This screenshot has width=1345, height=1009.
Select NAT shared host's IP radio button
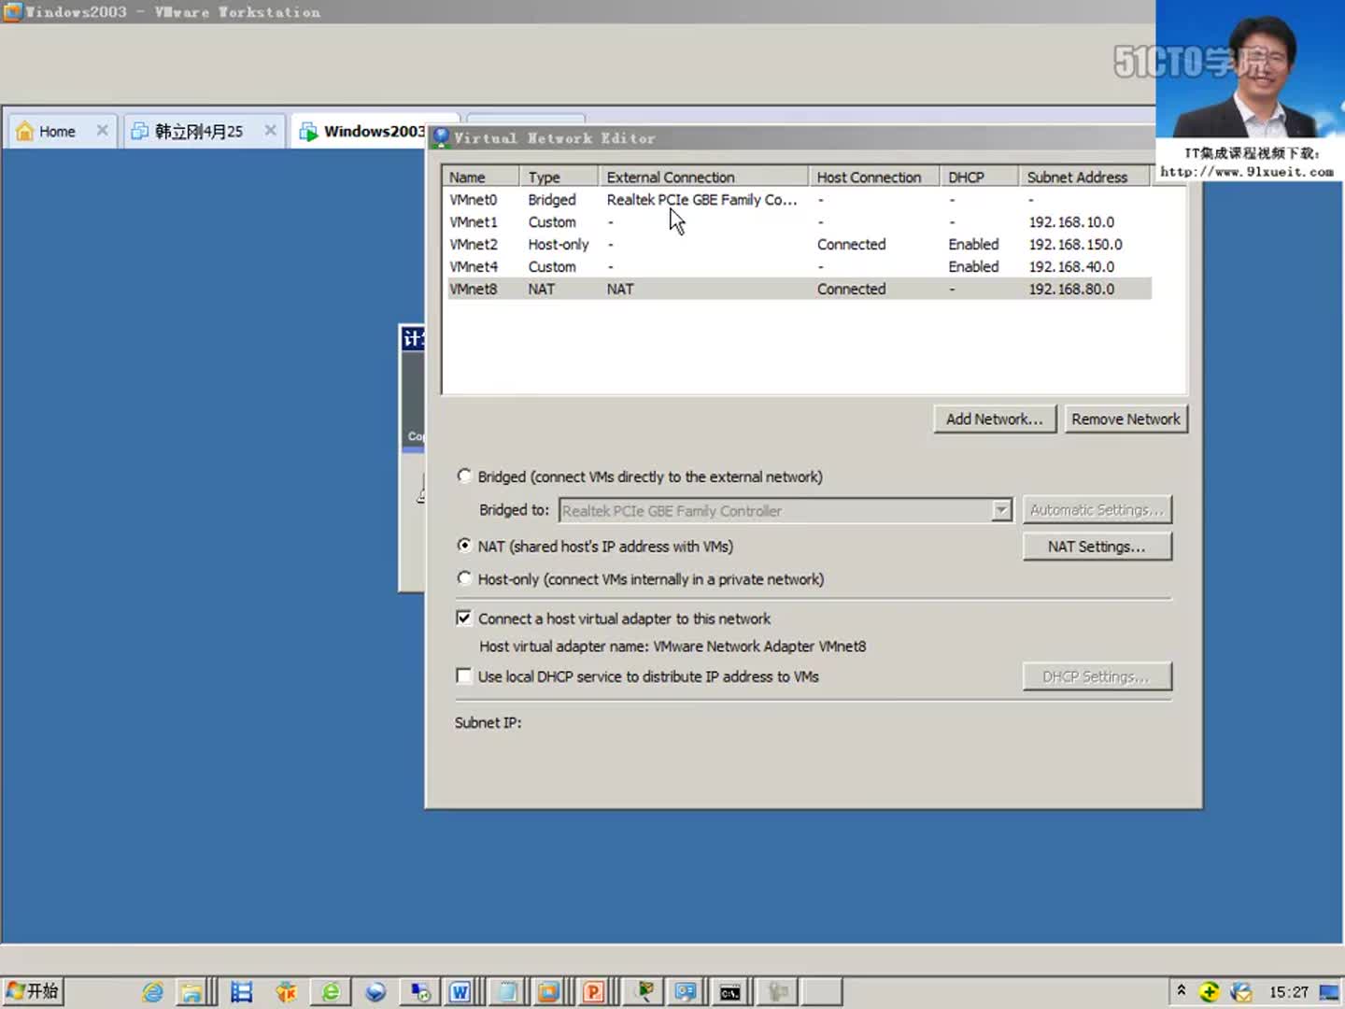point(464,546)
